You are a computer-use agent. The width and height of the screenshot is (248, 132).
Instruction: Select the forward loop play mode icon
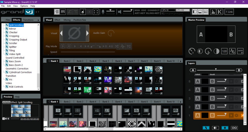tap(63, 46)
